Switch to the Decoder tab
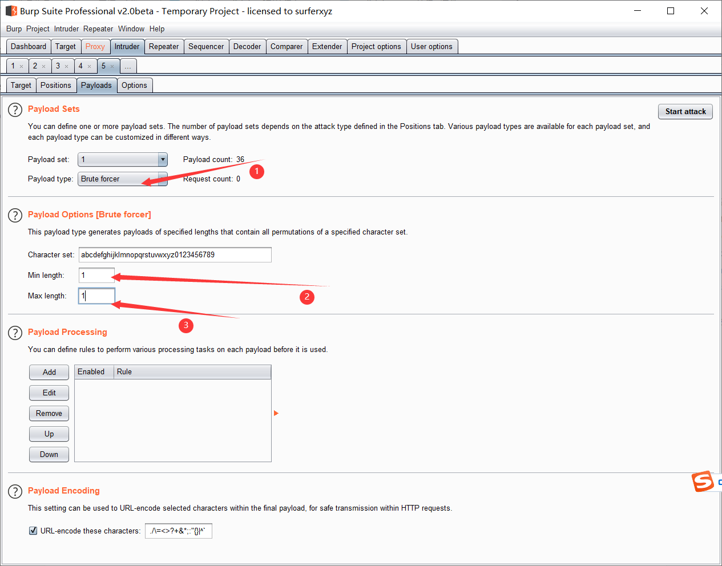 click(x=247, y=47)
